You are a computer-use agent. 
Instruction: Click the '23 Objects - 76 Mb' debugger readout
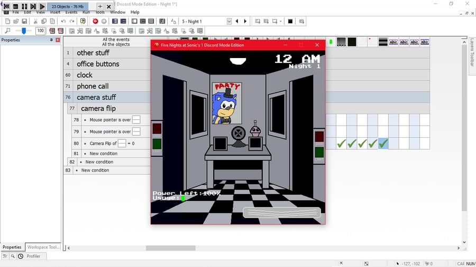tap(67, 6)
